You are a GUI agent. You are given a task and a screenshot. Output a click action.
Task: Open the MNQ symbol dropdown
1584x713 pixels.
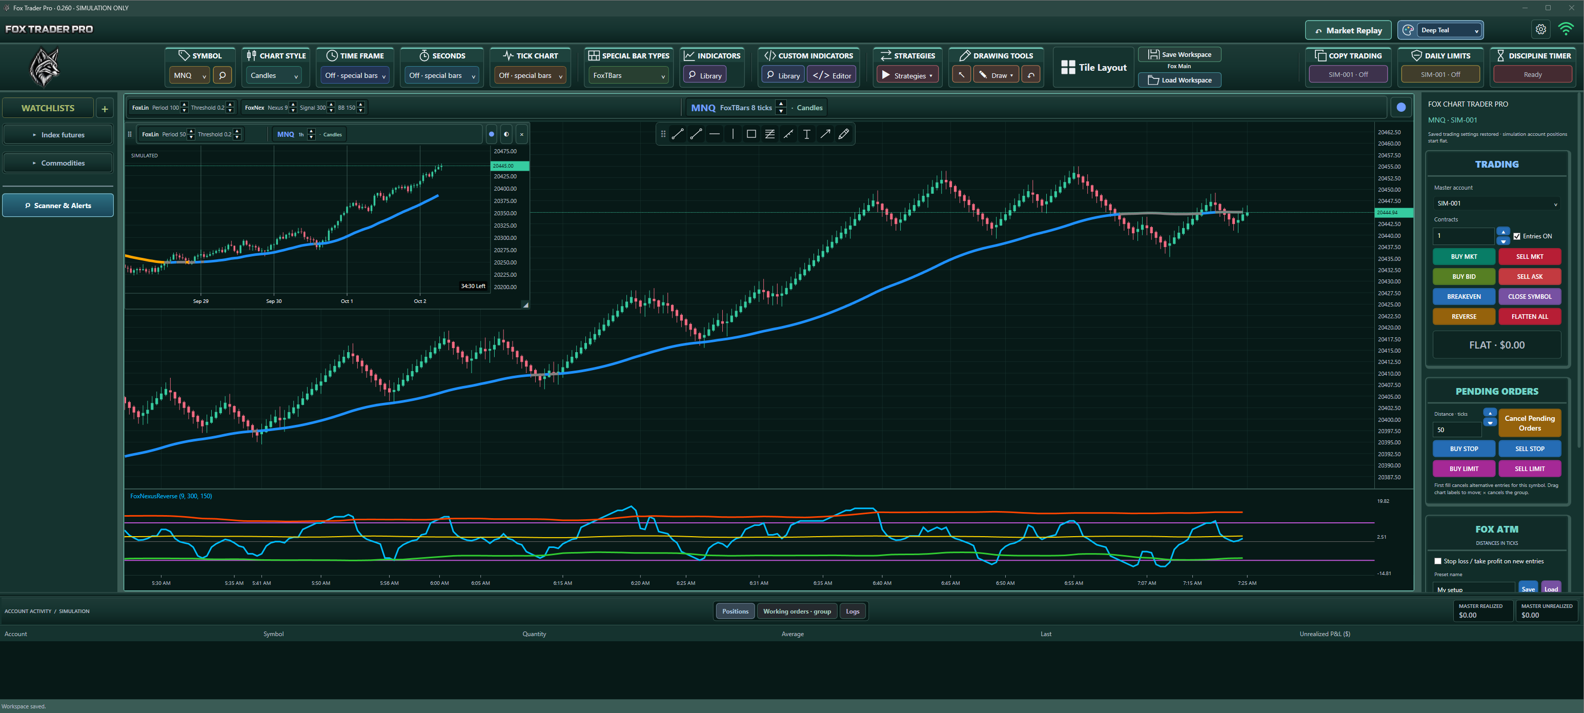click(x=190, y=75)
